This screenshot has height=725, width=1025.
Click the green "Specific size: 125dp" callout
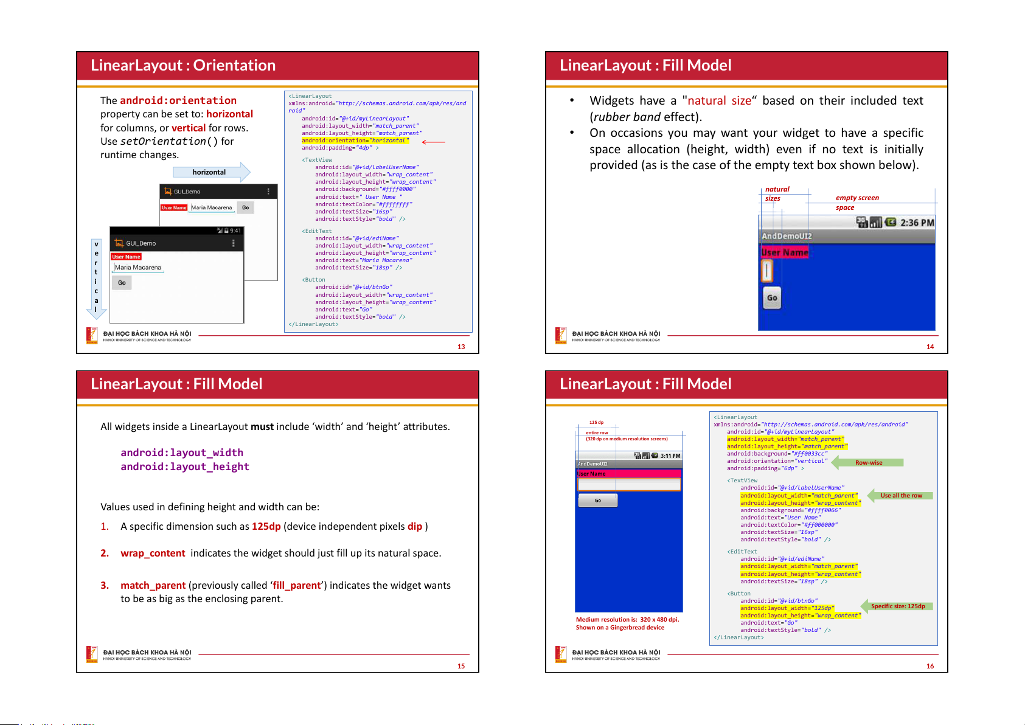[x=897, y=606]
